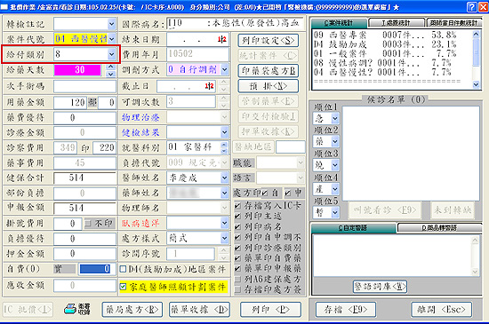Toggle the 列印自申調不 checkbox
Screen dimensions: 489x324
(x=237, y=237)
